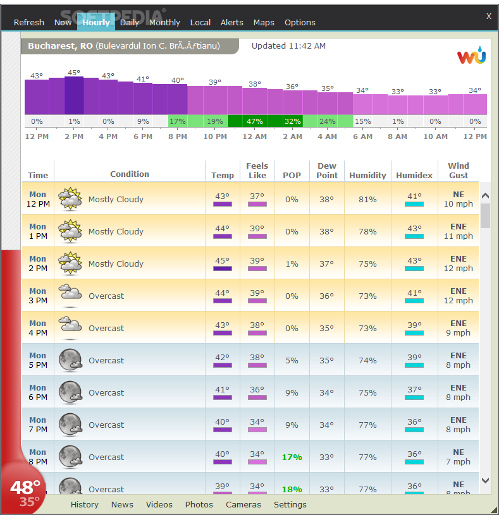Click the 24% precipitation cell at 4 AM
This screenshot has width=499, height=515.
pyautogui.click(x=328, y=121)
